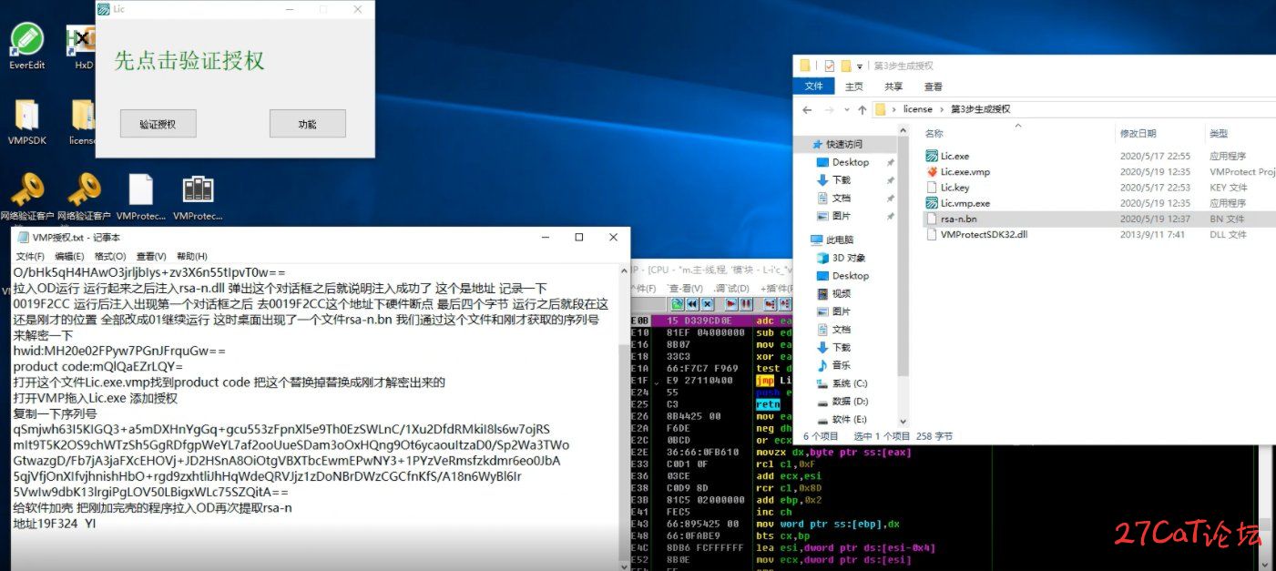Click the Properties checkmark icon in Explorer's title bar

(x=830, y=66)
